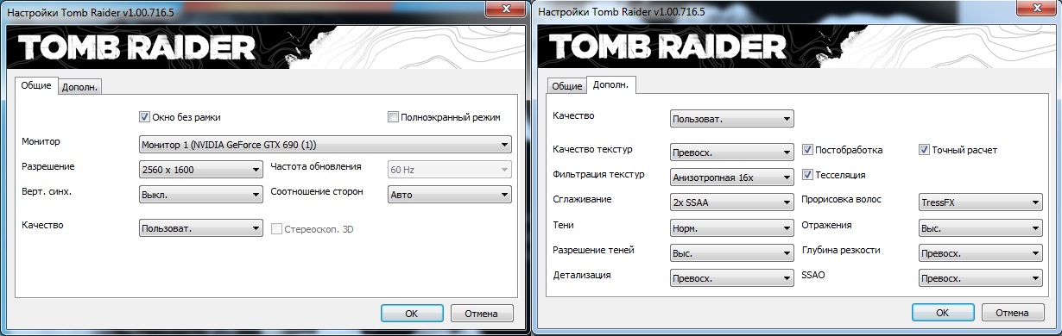This screenshot has width=1062, height=336.
Task: Switch to Общие tab in right window
Action: 566,86
